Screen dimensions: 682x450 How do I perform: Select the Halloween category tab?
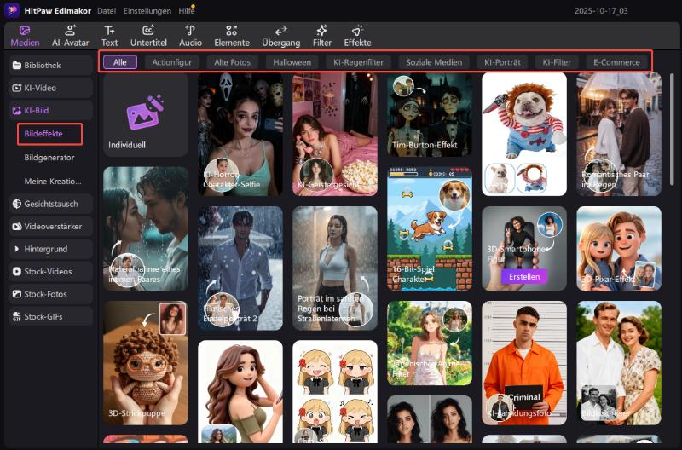click(293, 62)
